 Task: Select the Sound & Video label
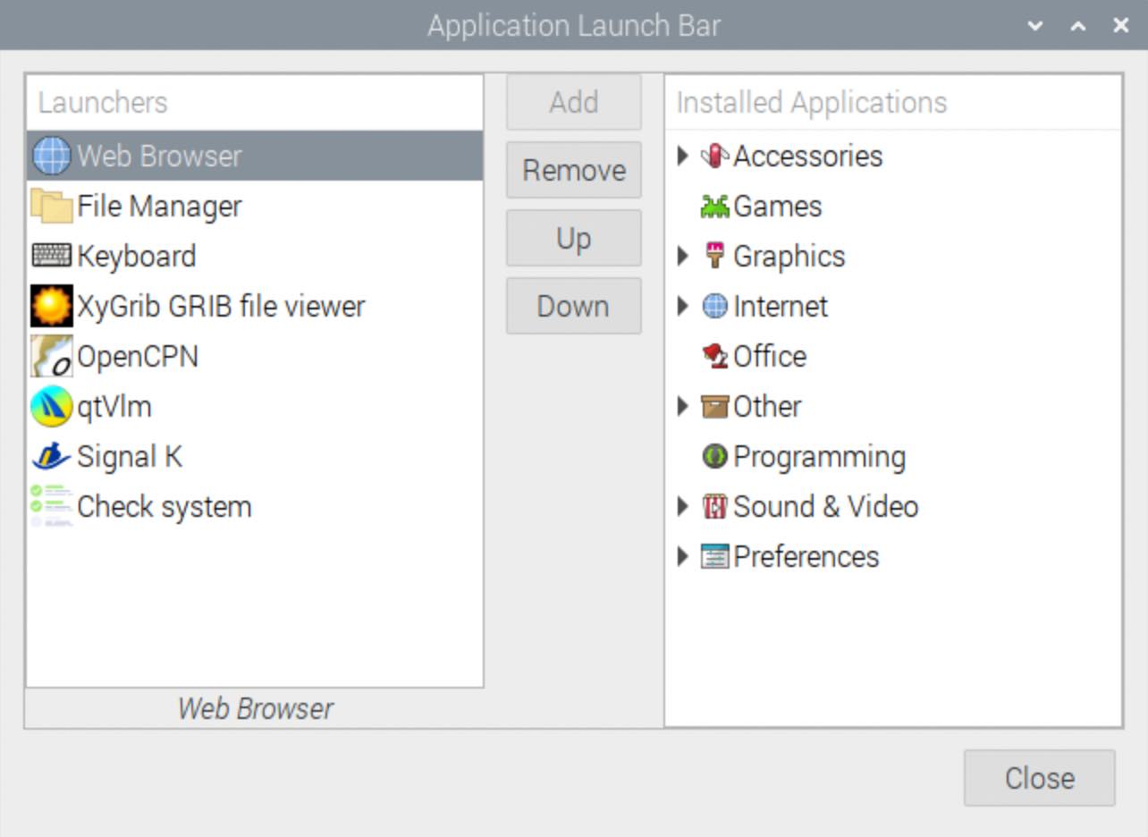click(826, 506)
